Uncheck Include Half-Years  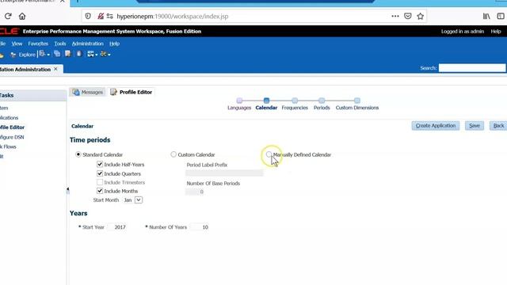point(100,164)
